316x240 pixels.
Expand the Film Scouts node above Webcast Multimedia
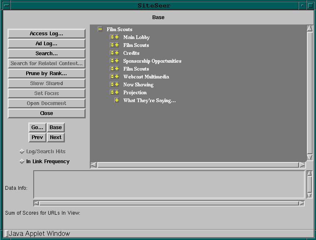click(x=117, y=69)
